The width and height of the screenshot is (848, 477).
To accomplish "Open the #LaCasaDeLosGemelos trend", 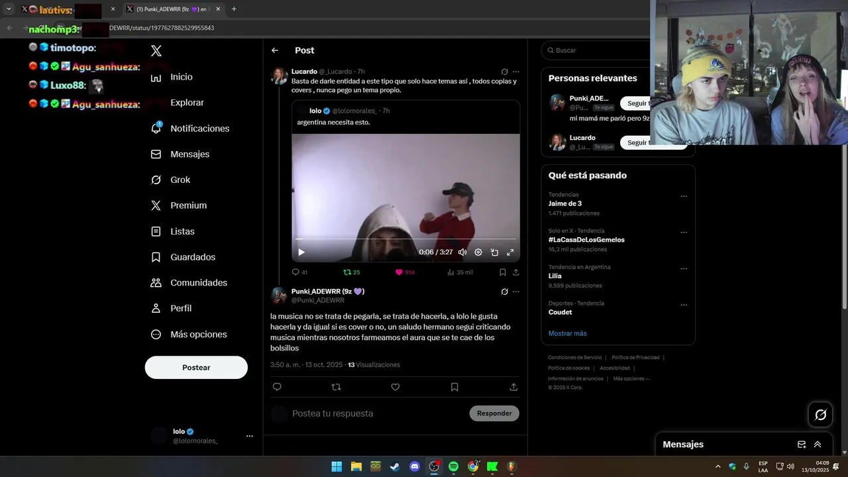I will tap(586, 240).
